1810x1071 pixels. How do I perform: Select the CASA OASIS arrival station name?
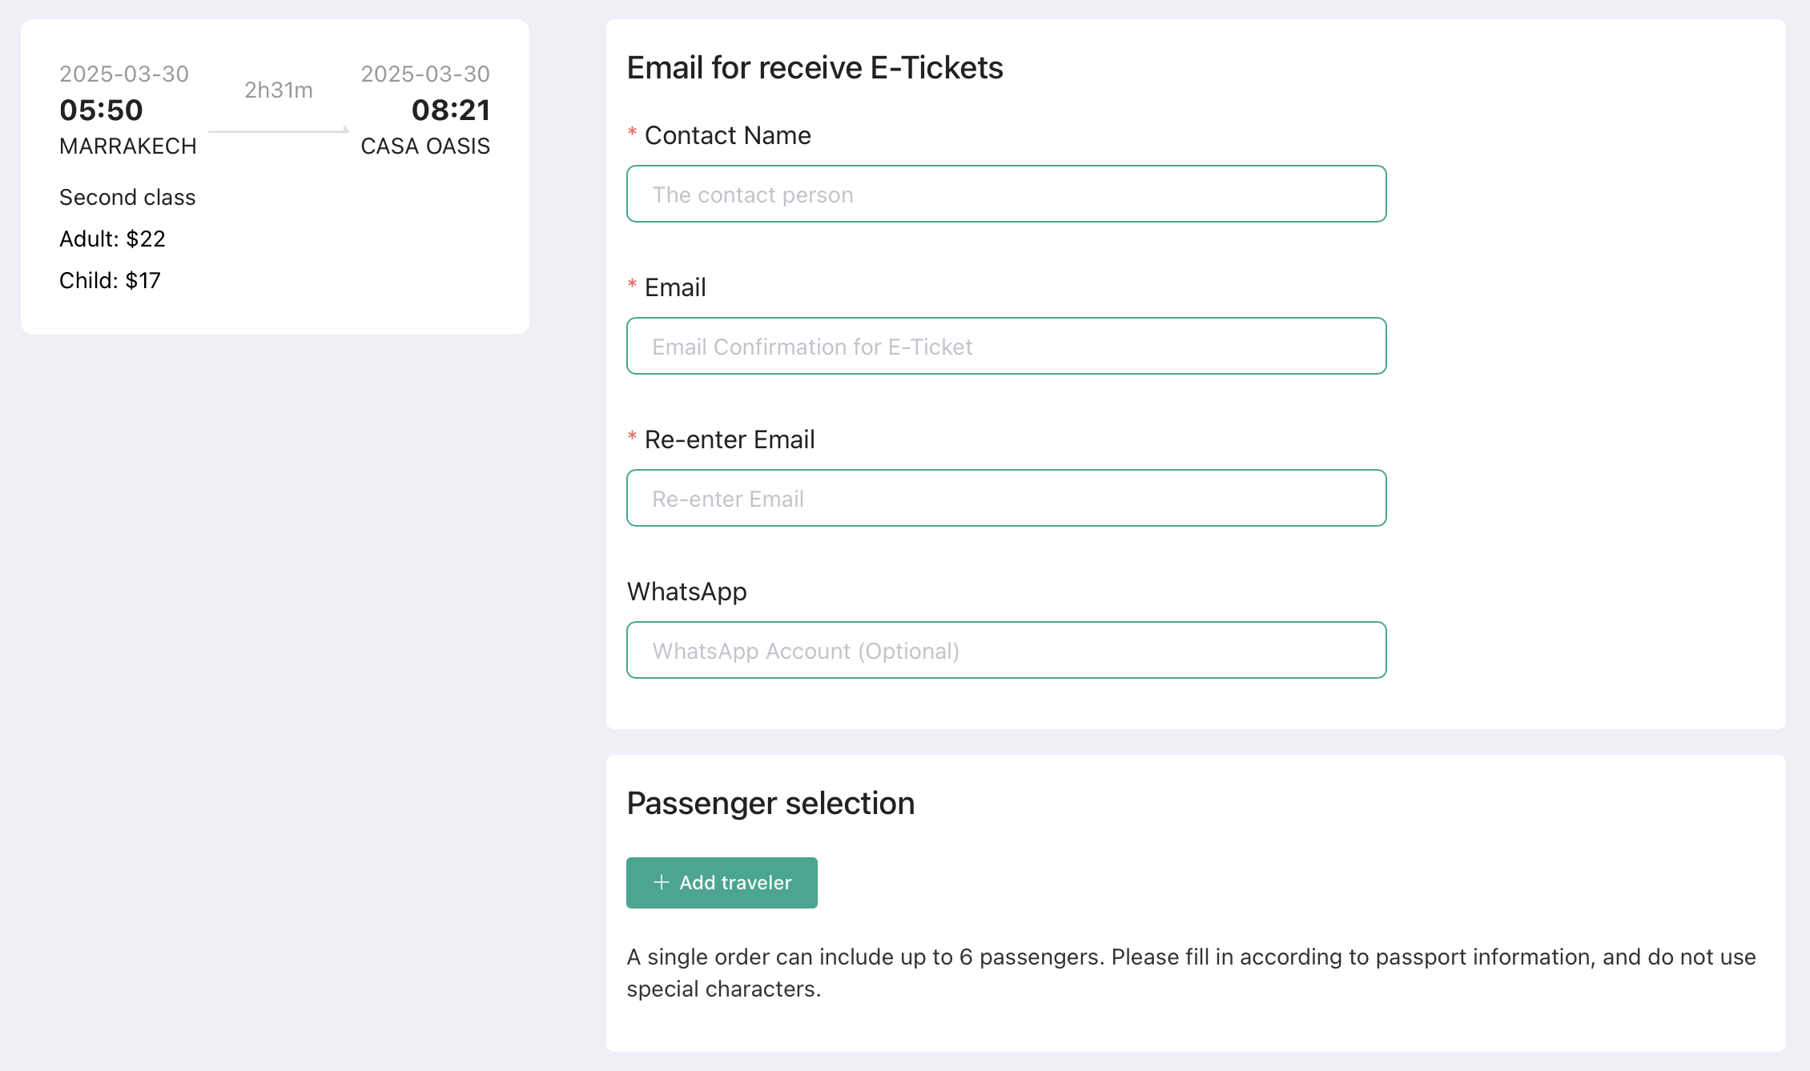click(425, 146)
